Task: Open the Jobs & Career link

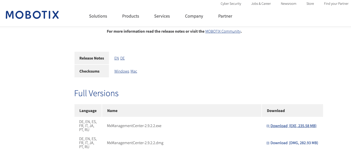Action: 261,4
